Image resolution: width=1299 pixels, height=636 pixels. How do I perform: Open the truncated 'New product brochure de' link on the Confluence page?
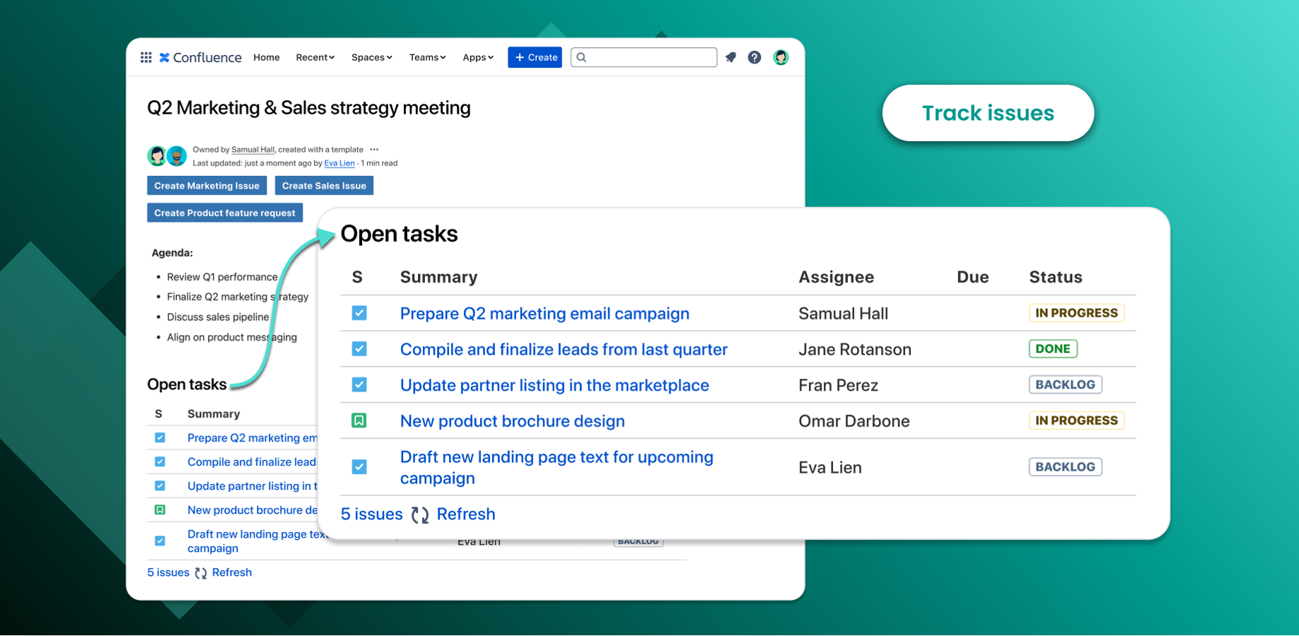[252, 510]
